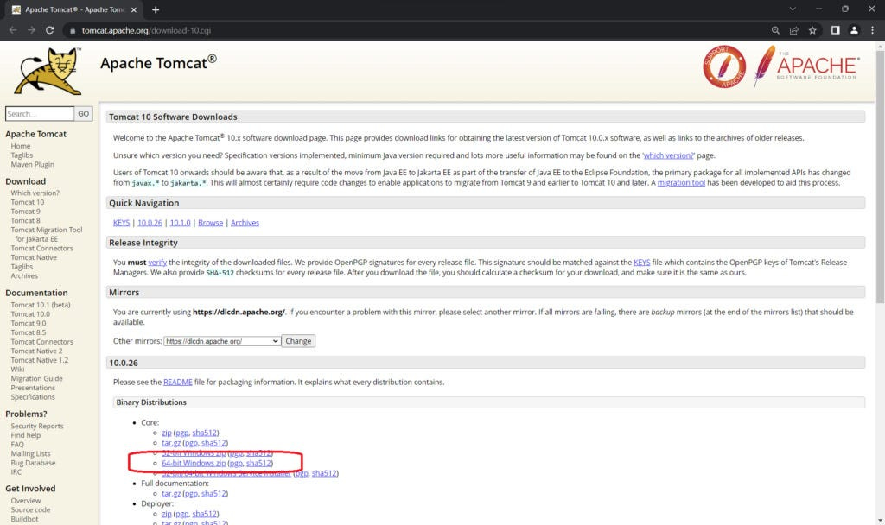Image resolution: width=885 pixels, height=525 pixels.
Task: Go to Tomcat 9 download link
Action: point(25,212)
